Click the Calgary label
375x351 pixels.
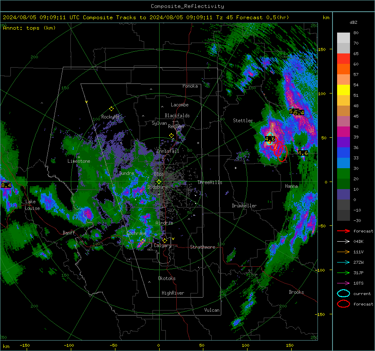click(162, 245)
